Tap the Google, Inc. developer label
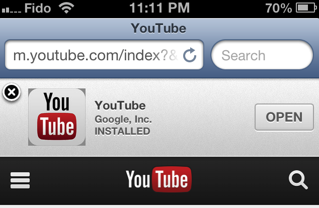 tap(123, 119)
